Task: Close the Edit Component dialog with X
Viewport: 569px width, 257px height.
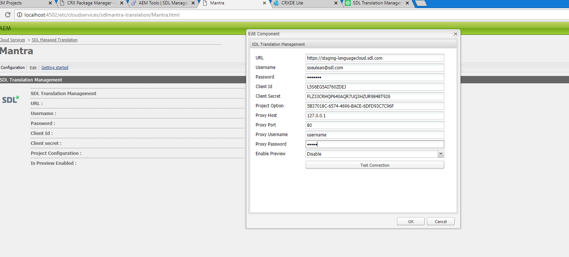Action: click(x=455, y=34)
